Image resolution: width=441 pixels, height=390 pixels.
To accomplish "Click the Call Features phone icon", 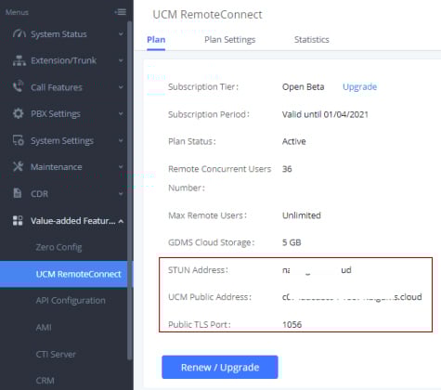I will point(19,86).
